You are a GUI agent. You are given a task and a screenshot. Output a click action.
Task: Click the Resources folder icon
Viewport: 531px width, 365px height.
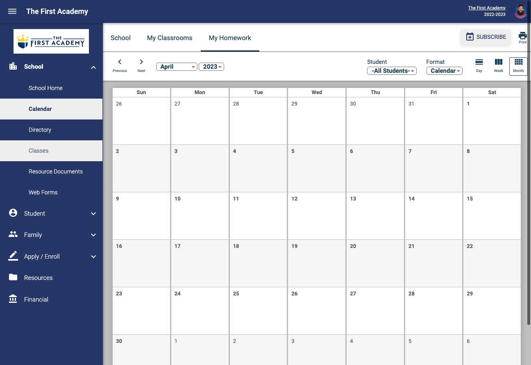coord(13,277)
